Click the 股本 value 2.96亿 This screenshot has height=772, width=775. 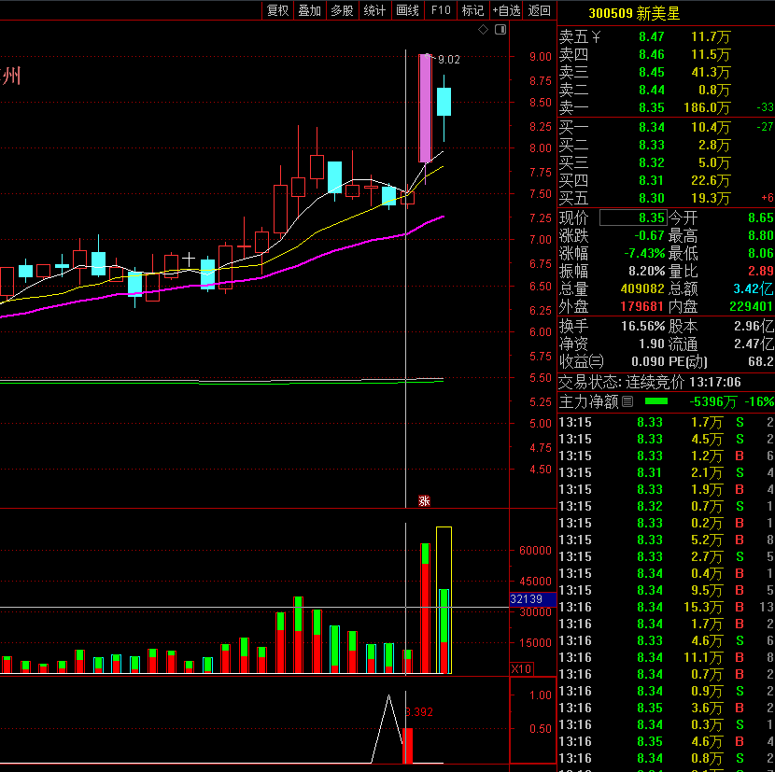coord(754,326)
